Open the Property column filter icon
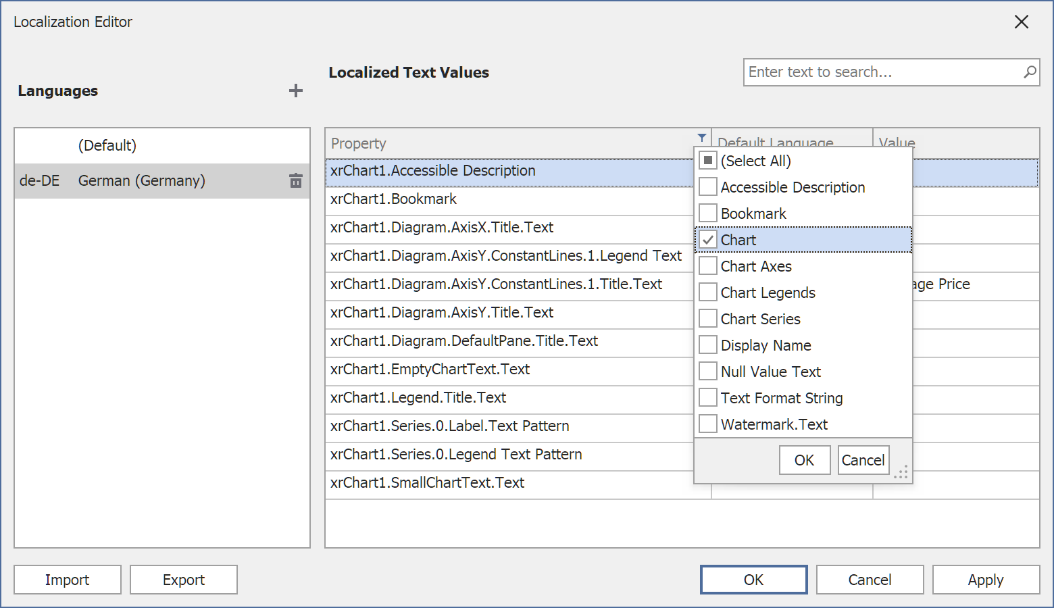Image resolution: width=1054 pixels, height=608 pixels. click(x=702, y=137)
